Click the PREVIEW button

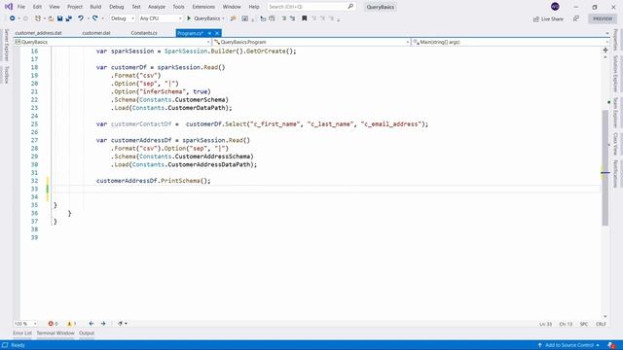(603, 18)
